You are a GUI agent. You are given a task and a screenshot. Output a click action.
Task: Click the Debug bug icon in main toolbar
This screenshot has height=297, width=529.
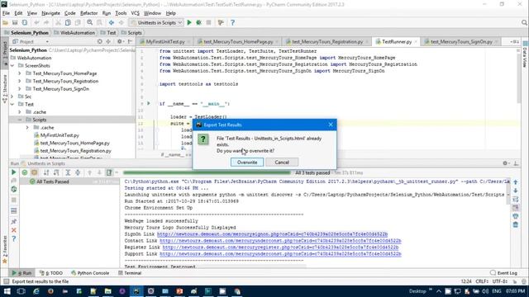198,22
